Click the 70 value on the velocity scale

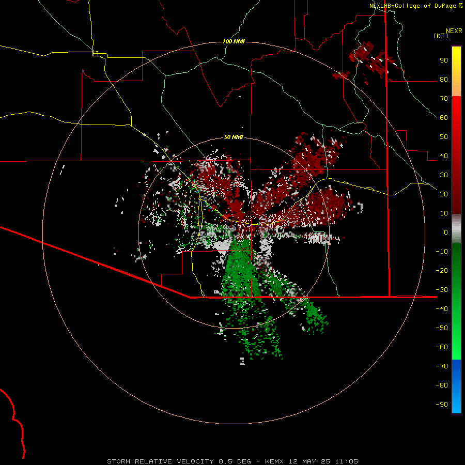pyautogui.click(x=444, y=99)
